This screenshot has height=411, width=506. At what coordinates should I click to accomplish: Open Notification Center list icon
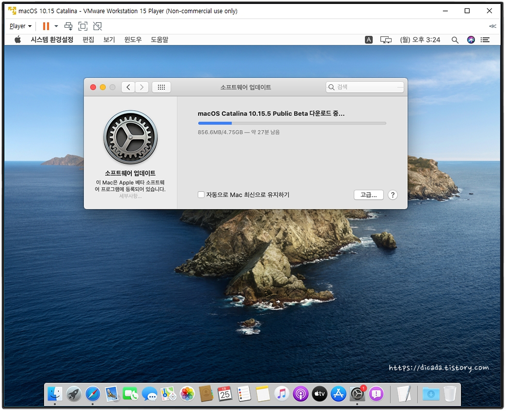pos(485,39)
